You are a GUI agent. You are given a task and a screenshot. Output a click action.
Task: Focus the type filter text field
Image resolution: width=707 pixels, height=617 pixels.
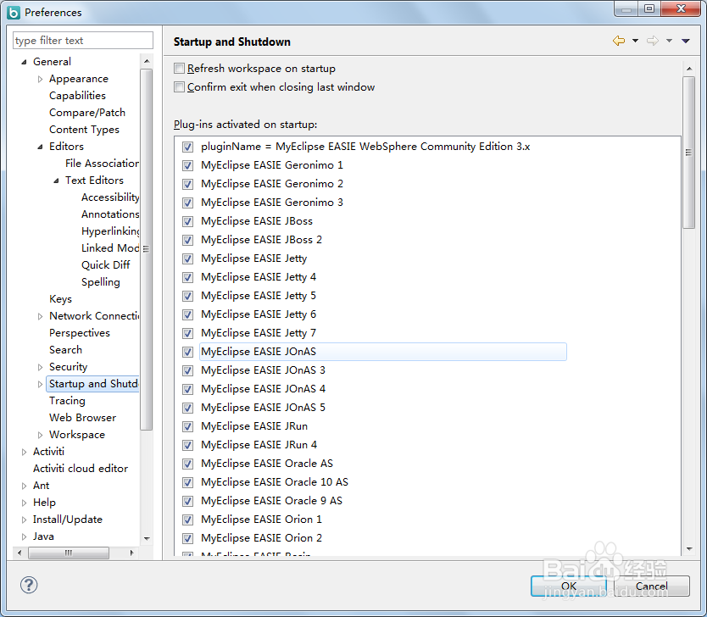[x=83, y=40]
